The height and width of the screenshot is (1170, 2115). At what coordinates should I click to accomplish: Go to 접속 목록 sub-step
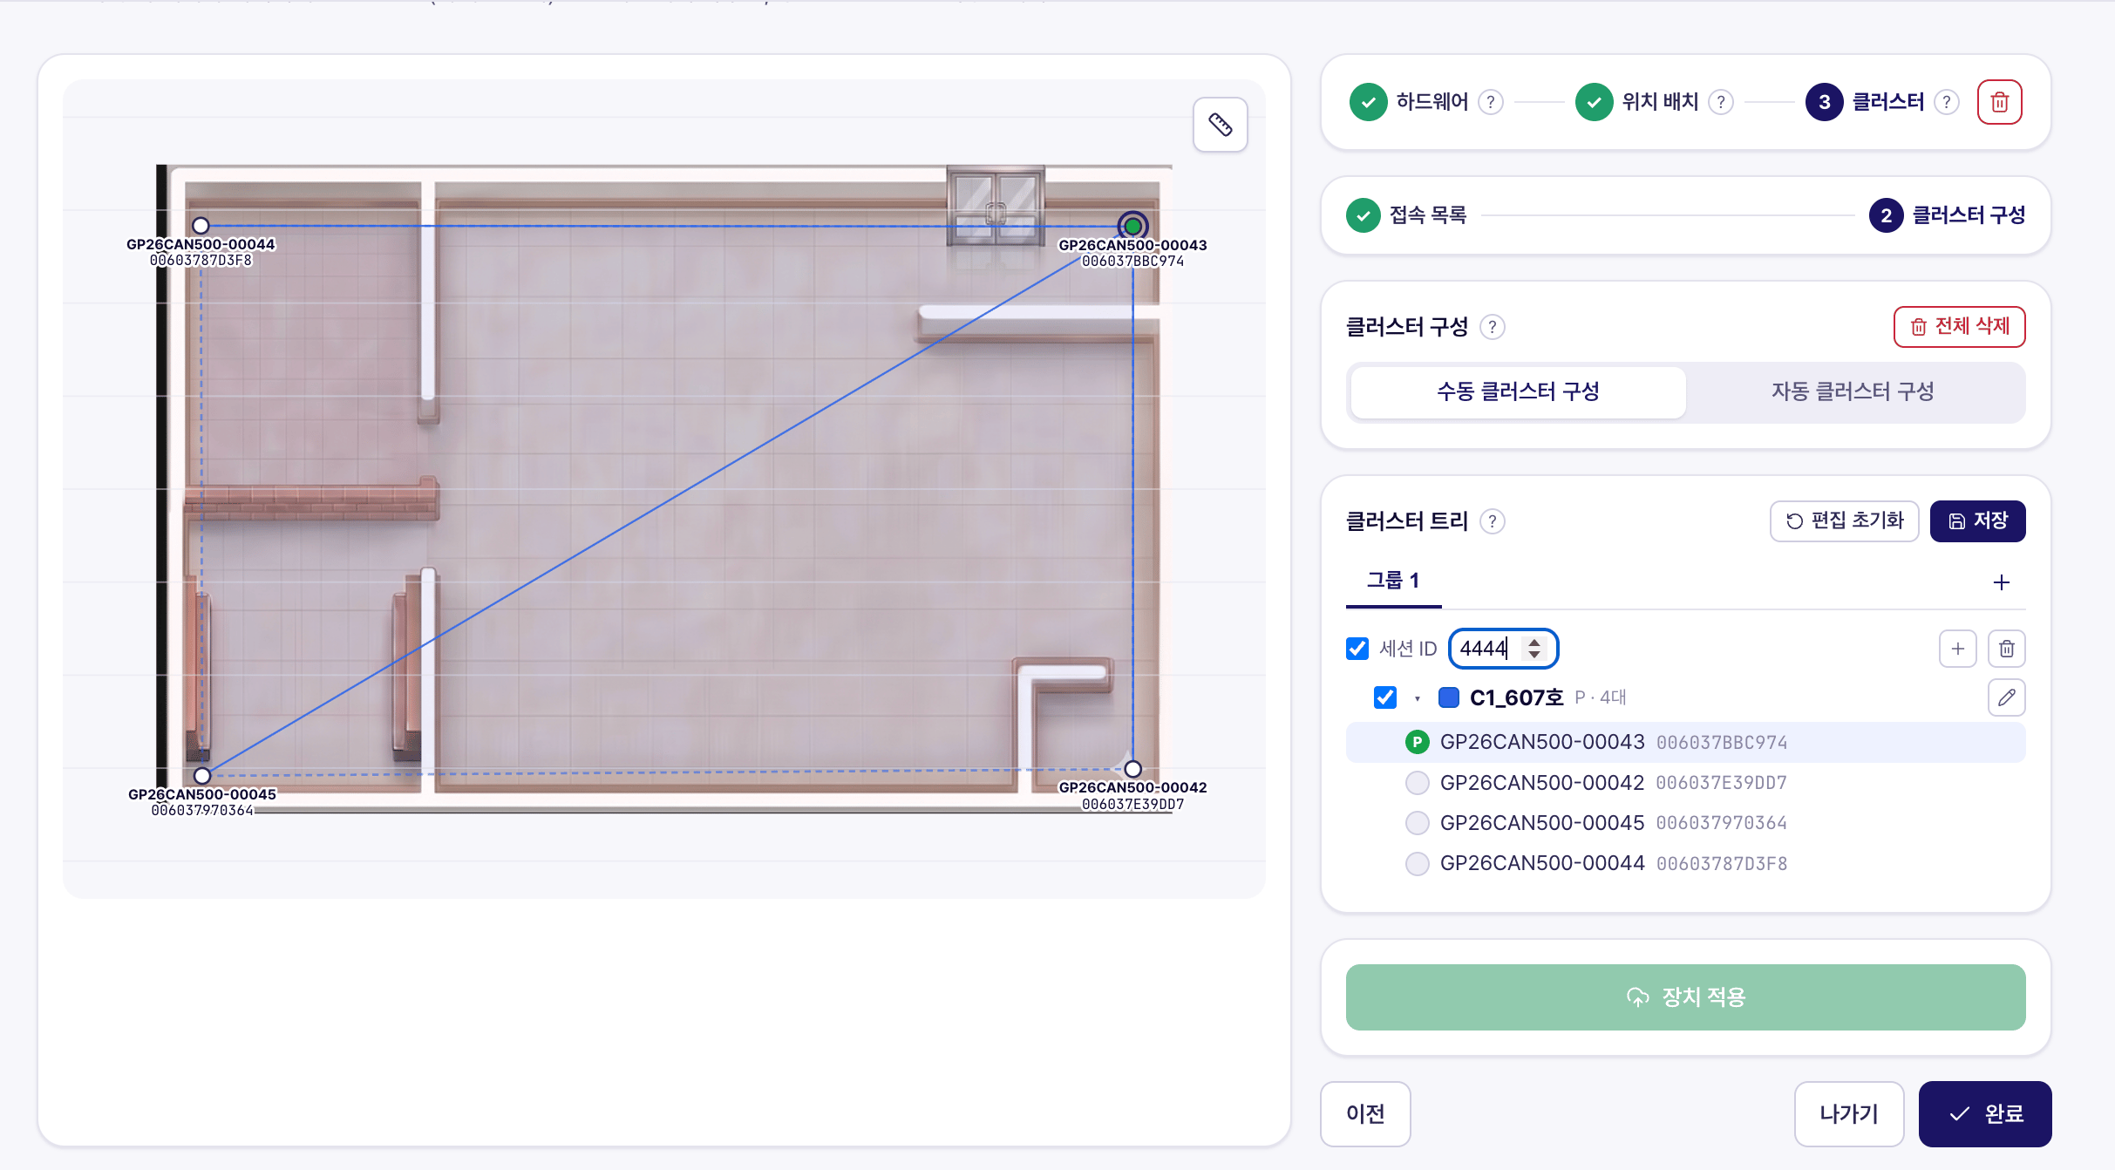coord(1428,215)
